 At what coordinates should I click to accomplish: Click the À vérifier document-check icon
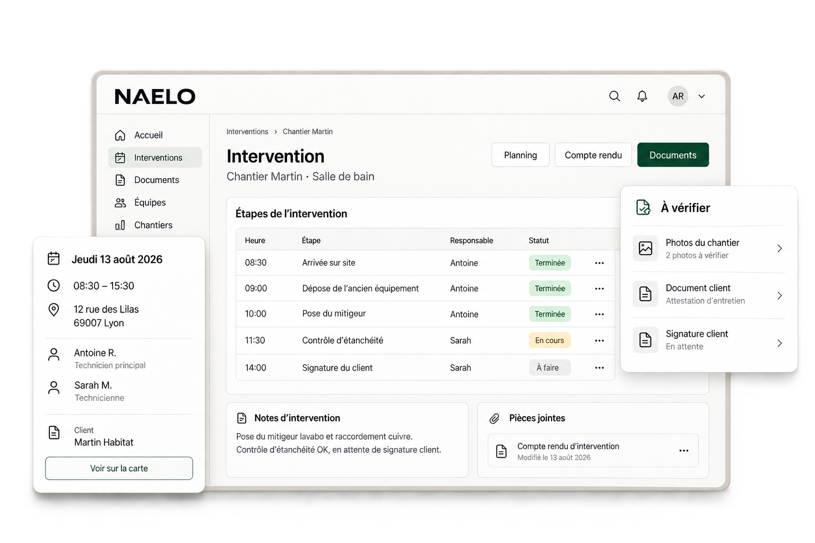tap(643, 207)
